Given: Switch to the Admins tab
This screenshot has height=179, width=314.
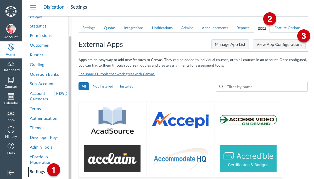Looking at the screenshot, I should pos(187,28).
